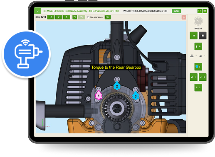The image size is (215, 157).
Task: Click the round timer clock dial
Action: coord(198,21)
